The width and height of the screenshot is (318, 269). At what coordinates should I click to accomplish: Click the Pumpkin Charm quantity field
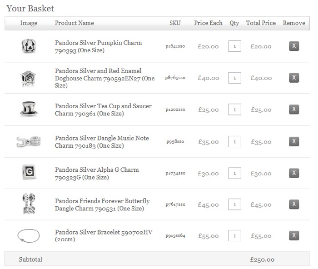click(234, 46)
